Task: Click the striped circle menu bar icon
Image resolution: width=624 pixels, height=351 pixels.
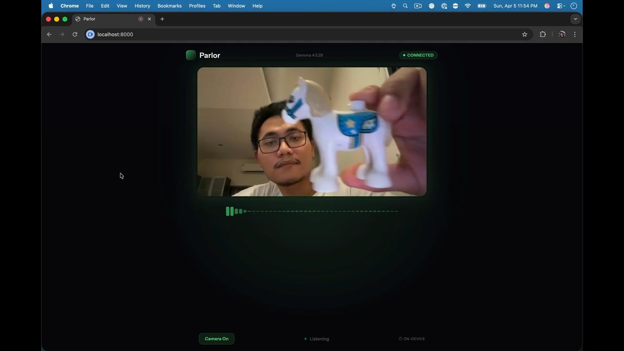Action: pos(455,6)
